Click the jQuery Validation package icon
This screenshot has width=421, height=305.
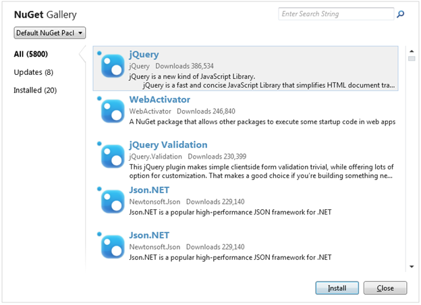[112, 156]
